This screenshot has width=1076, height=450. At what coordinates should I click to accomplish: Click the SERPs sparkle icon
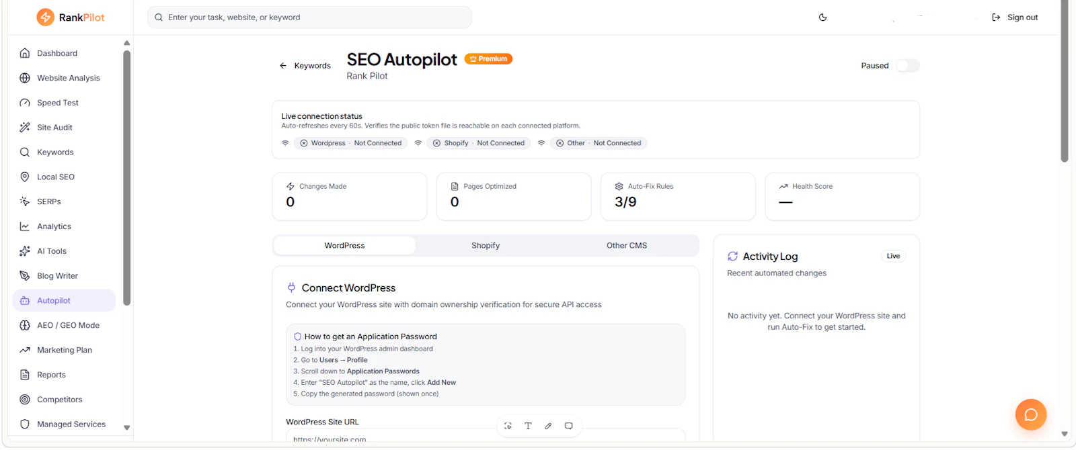[25, 201]
